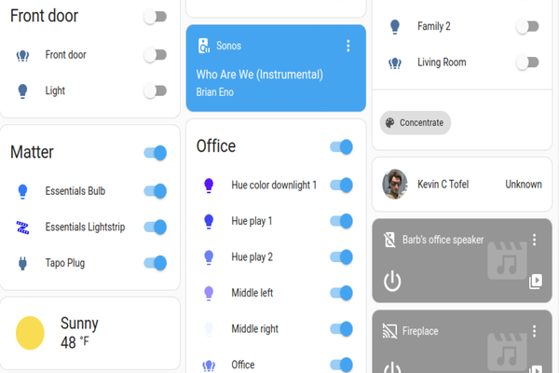Viewport: 559px width, 373px height.
Task: Open Barb's office speaker options menu
Action: (535, 240)
